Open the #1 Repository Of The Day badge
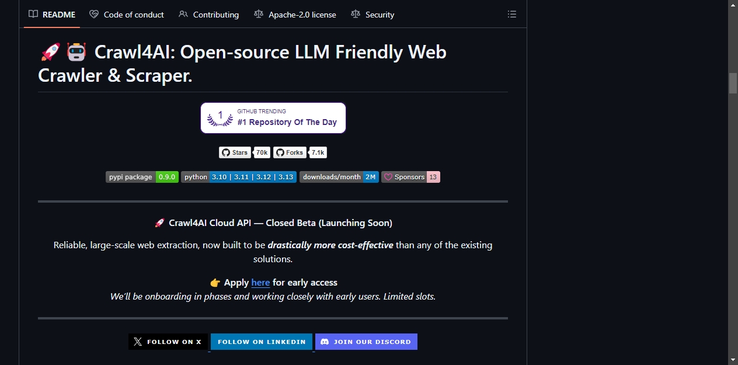The width and height of the screenshot is (738, 365). (273, 118)
